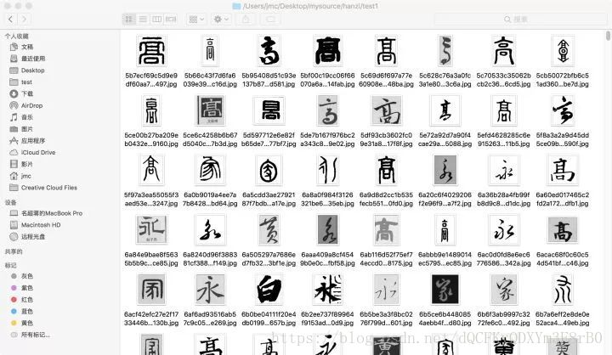Select thumbnail 6a84e9bae8f563...ce85.jpg
This screenshot has width=612, height=355.
[x=151, y=230]
